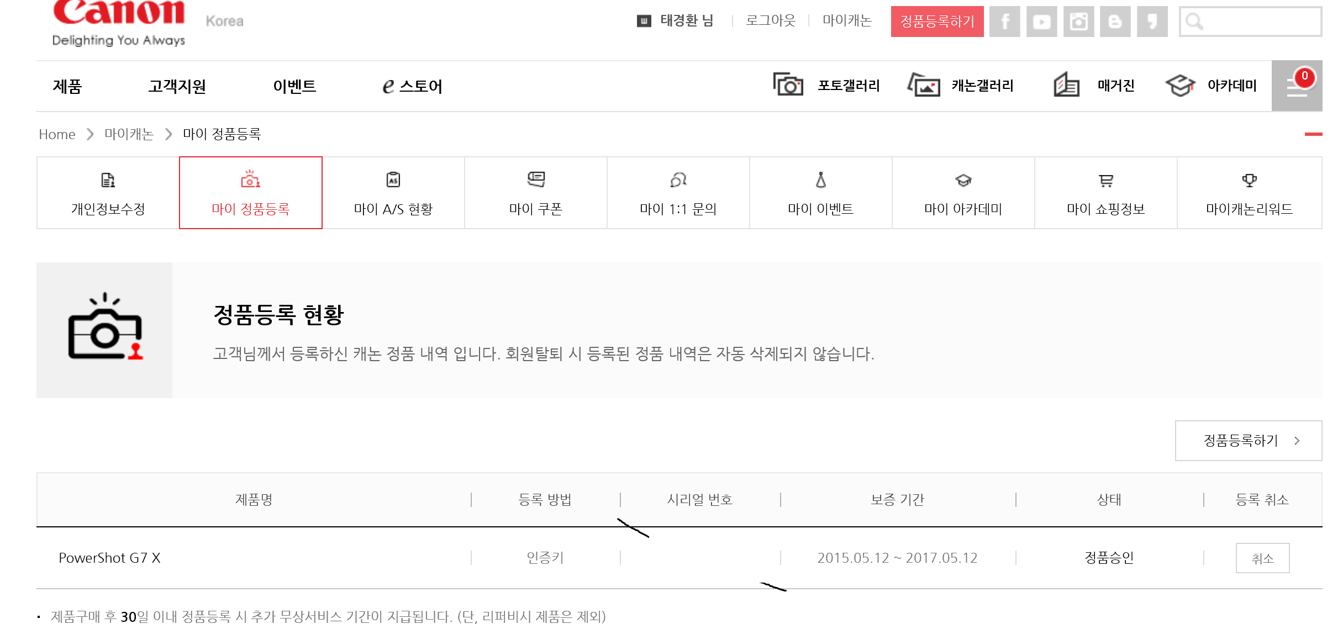Open the e스토어 menu item

(412, 86)
